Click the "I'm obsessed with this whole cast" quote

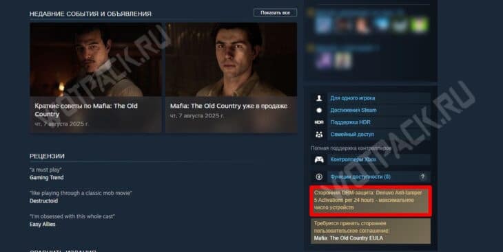(x=72, y=216)
